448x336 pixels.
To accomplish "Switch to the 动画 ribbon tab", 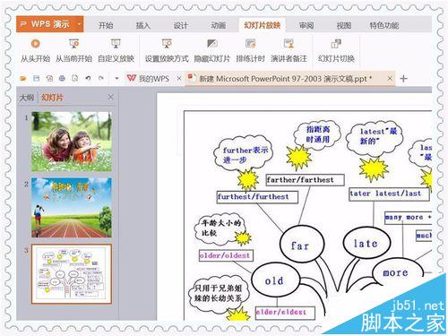I will (x=219, y=25).
